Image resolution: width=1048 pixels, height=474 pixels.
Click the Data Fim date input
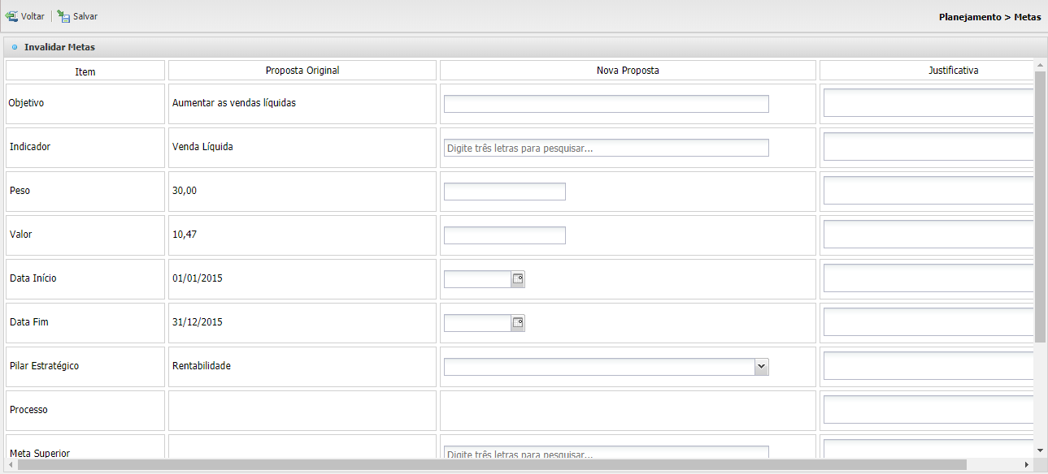[x=477, y=323]
